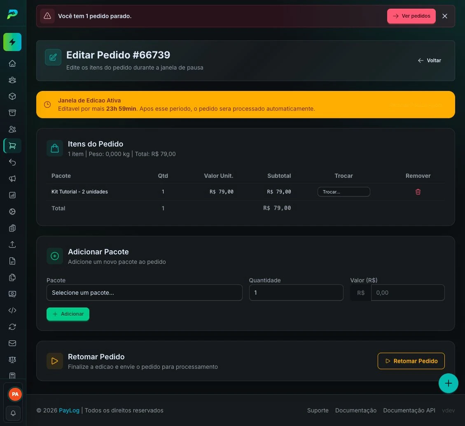Screen dimensions: 465x426
Task: Click the 'Editar Pedido #66739' heading
Action: click(x=118, y=55)
